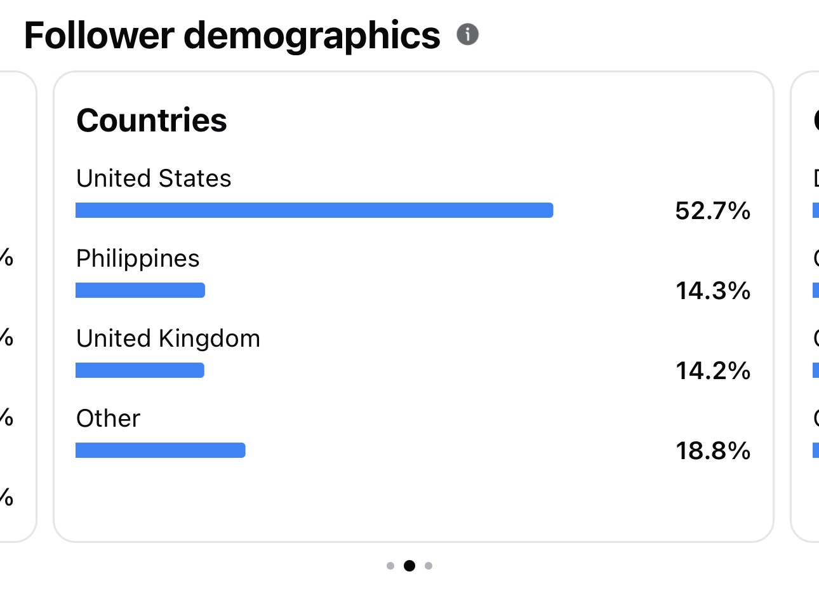Click the United Kingdom percentage bar

140,370
